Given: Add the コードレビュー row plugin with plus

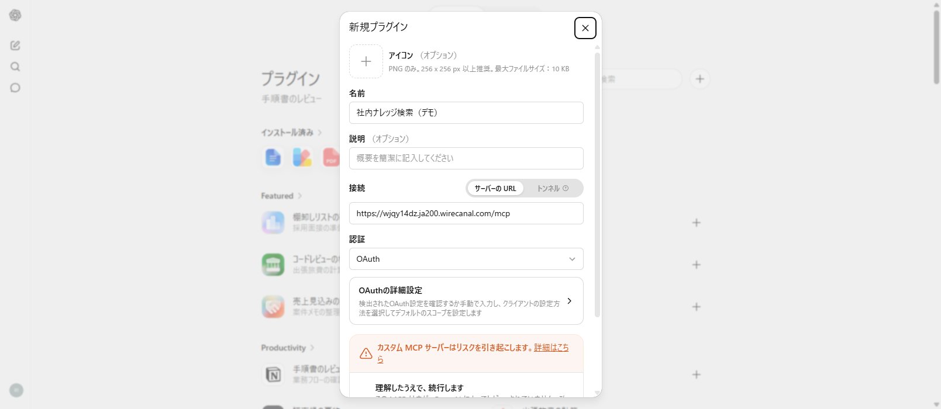Looking at the screenshot, I should coord(696,265).
